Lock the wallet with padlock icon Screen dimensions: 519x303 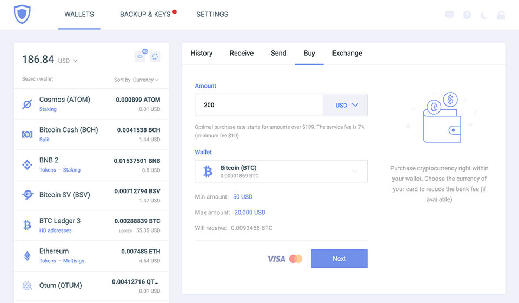[x=501, y=15]
